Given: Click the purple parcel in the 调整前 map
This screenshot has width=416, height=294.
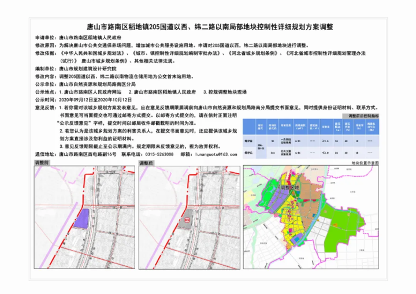Looking at the screenshot, I should (83, 218).
